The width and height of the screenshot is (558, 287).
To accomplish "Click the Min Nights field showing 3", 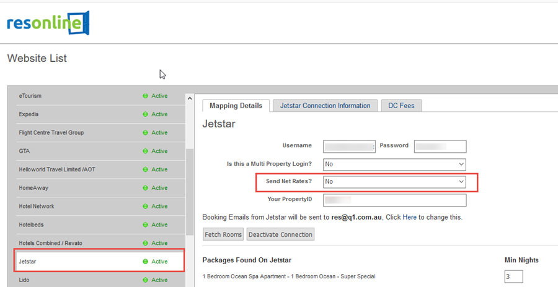I will pos(513,276).
